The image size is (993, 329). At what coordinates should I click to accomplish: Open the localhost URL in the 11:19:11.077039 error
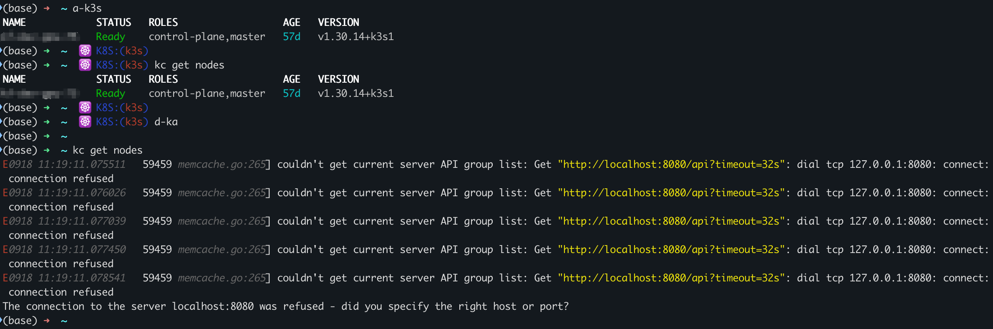671,221
